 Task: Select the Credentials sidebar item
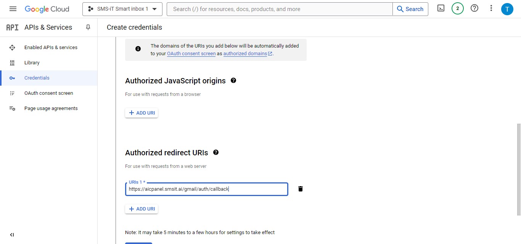pyautogui.click(x=37, y=78)
